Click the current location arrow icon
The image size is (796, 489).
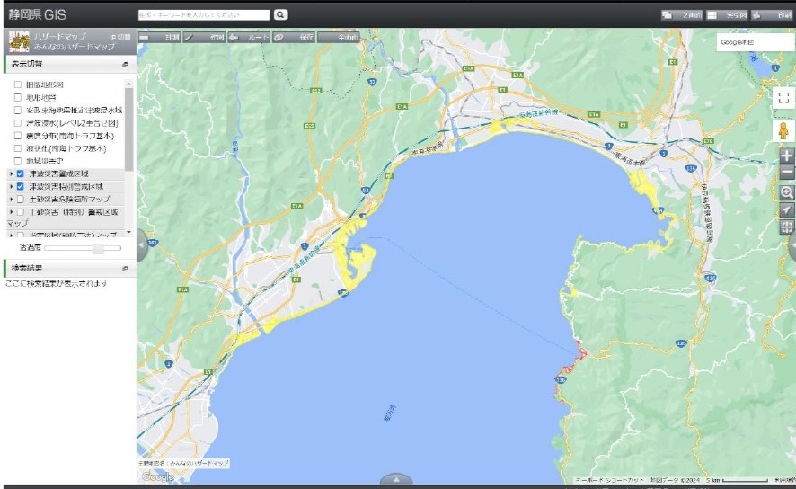[x=787, y=209]
